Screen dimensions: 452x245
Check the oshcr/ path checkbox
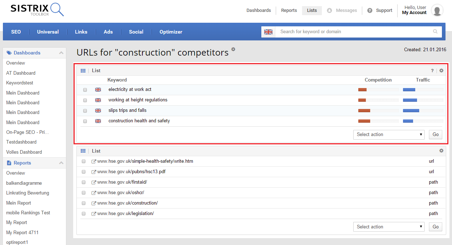coord(84,193)
